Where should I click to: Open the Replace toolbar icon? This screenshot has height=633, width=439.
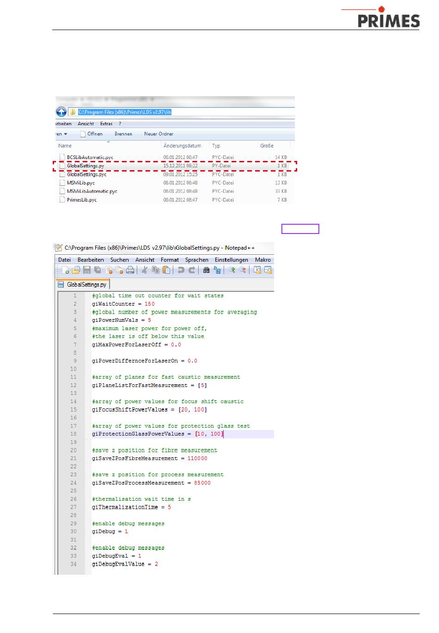(x=217, y=270)
